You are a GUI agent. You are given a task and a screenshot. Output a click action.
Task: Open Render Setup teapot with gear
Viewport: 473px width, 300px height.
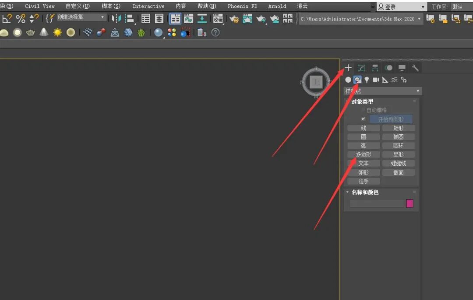coord(234,19)
